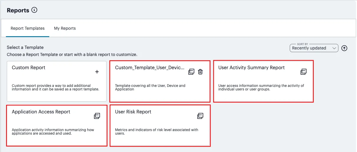Click the plus icon on Custom Report card
This screenshot has width=357, height=152.
coord(97,72)
